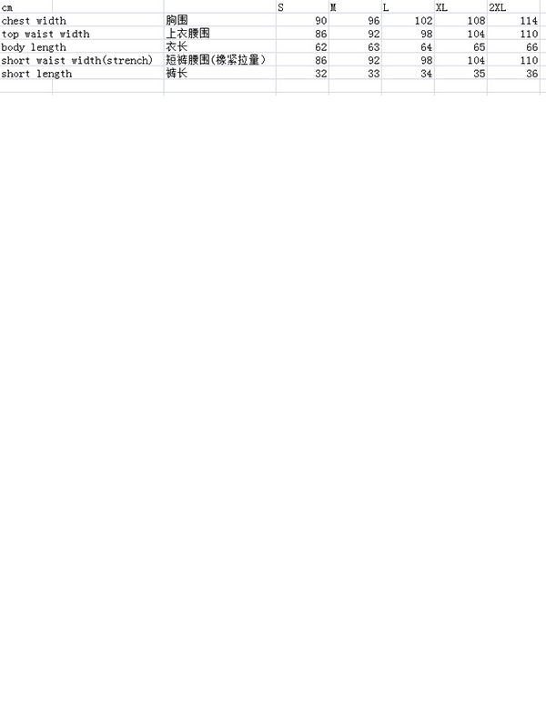Viewport: 546px width, 728px height.
Task: Select body length value 64 for L
Action: click(x=408, y=47)
